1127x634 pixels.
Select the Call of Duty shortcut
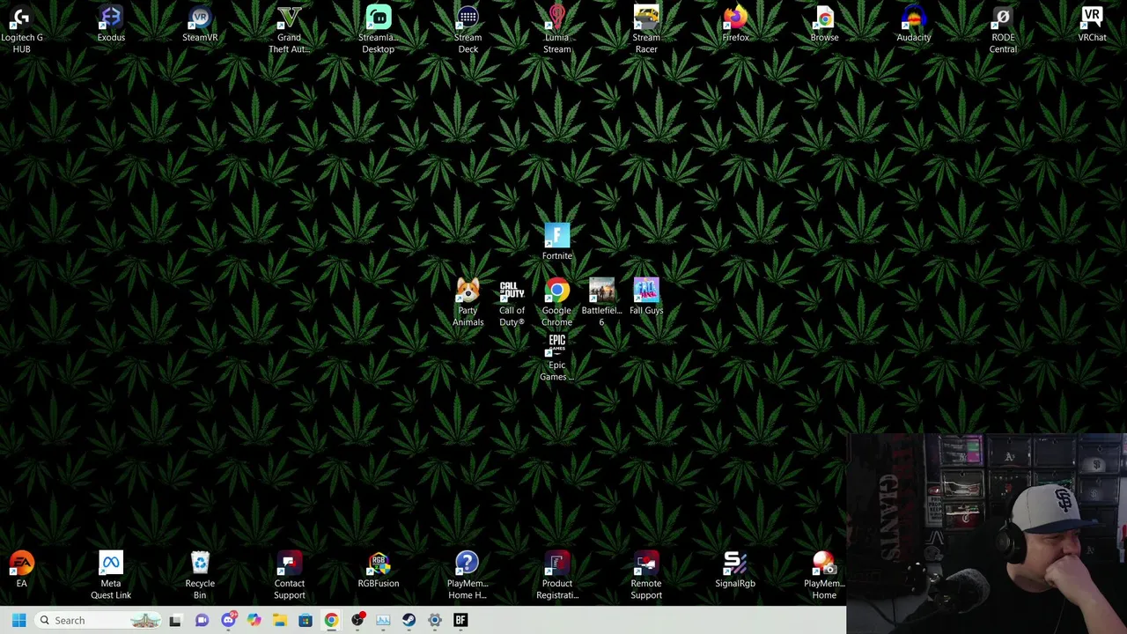512,301
